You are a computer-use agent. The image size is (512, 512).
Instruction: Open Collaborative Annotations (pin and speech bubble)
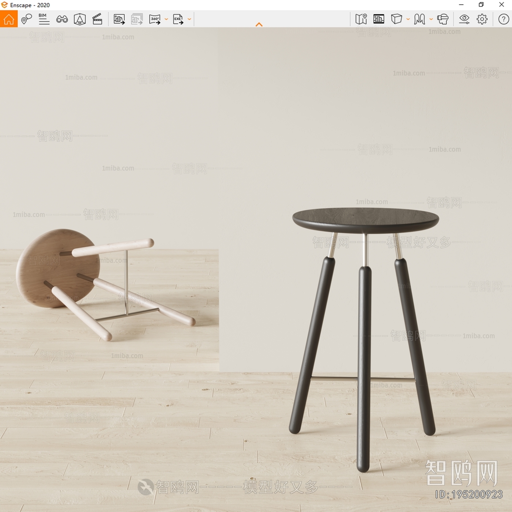pyautogui.click(x=27, y=19)
